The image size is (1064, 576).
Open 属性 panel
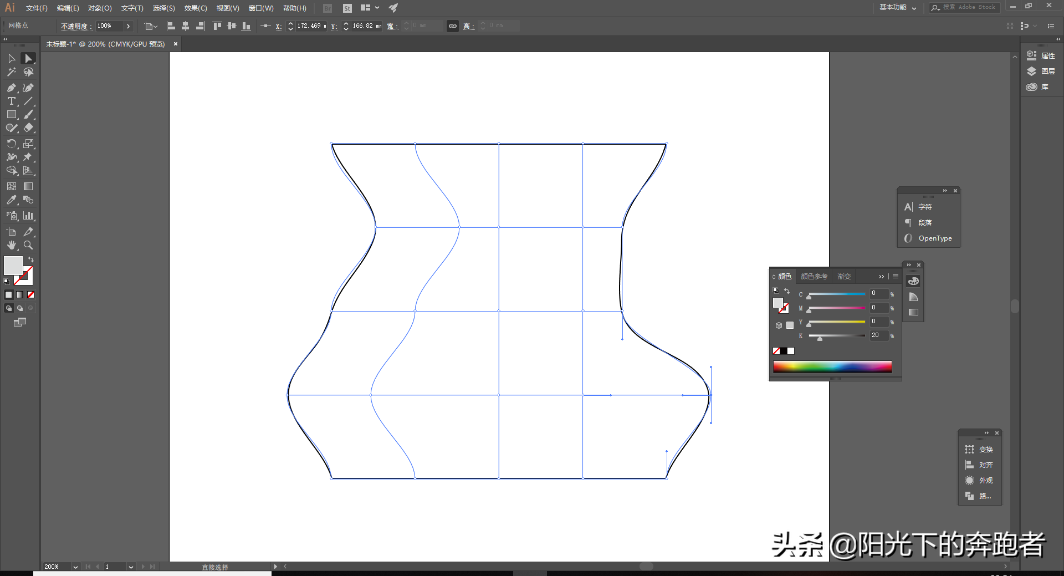(1041, 55)
